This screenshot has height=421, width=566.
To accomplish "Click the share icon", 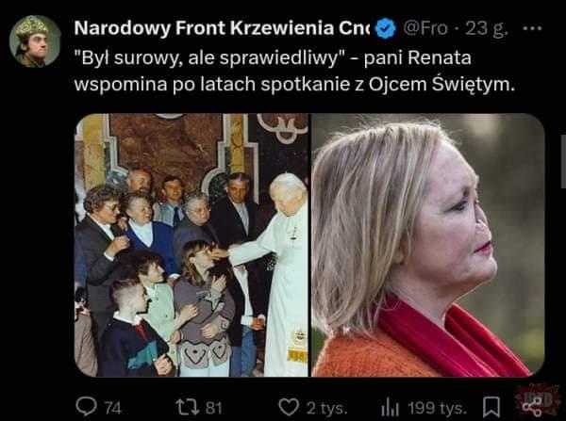I will (532, 407).
